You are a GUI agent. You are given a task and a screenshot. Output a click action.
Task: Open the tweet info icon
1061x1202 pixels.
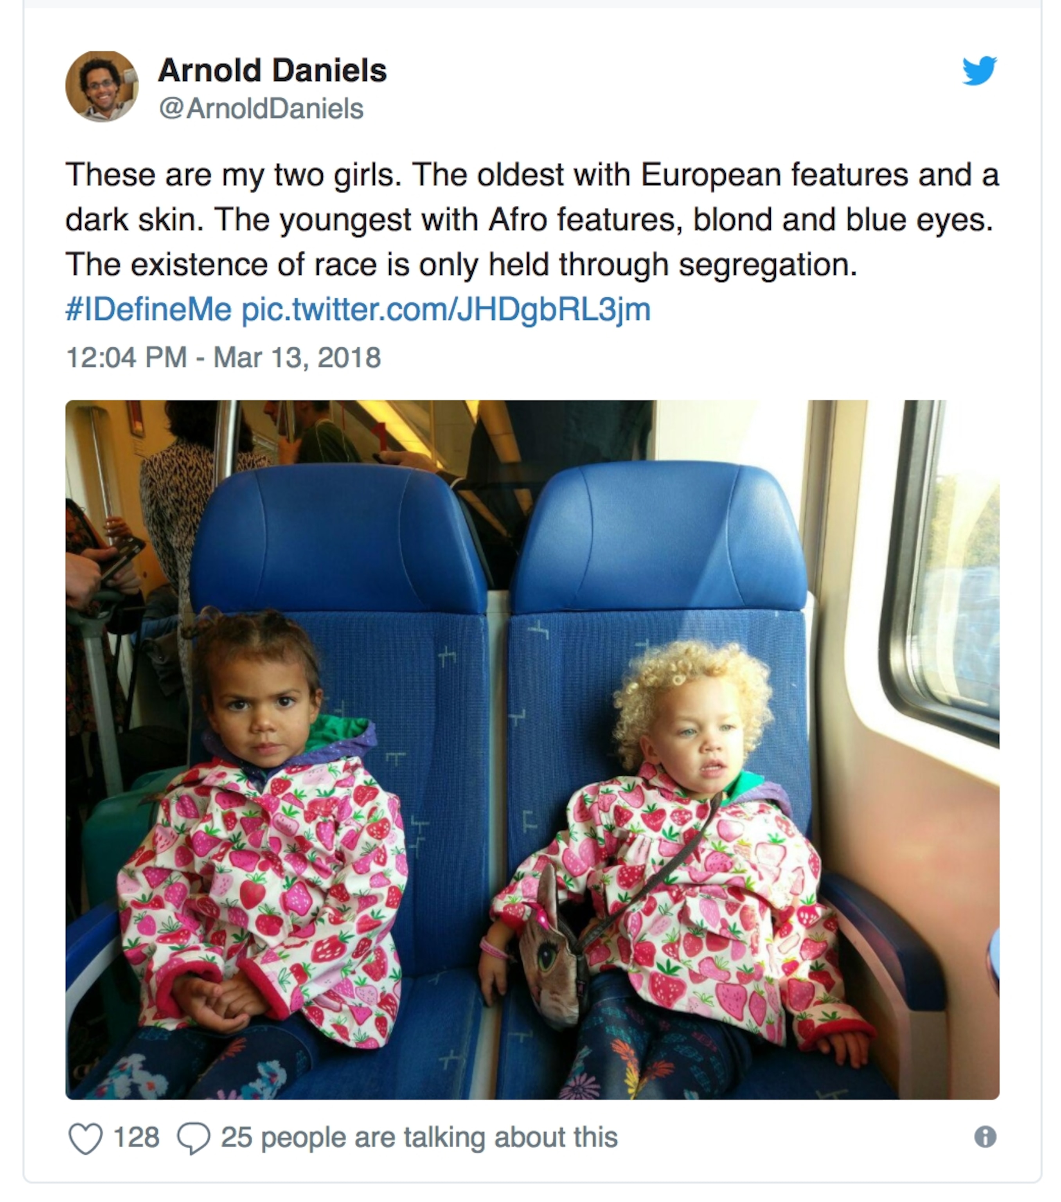(x=985, y=1137)
